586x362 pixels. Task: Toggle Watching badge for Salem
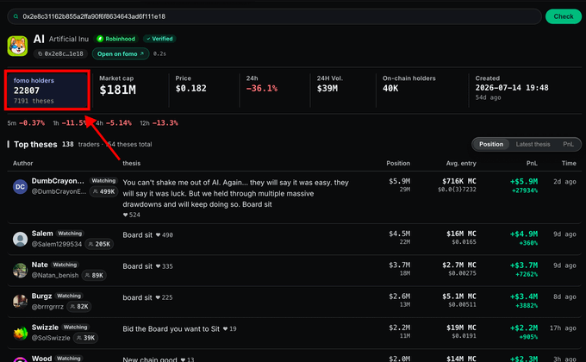pos(70,234)
